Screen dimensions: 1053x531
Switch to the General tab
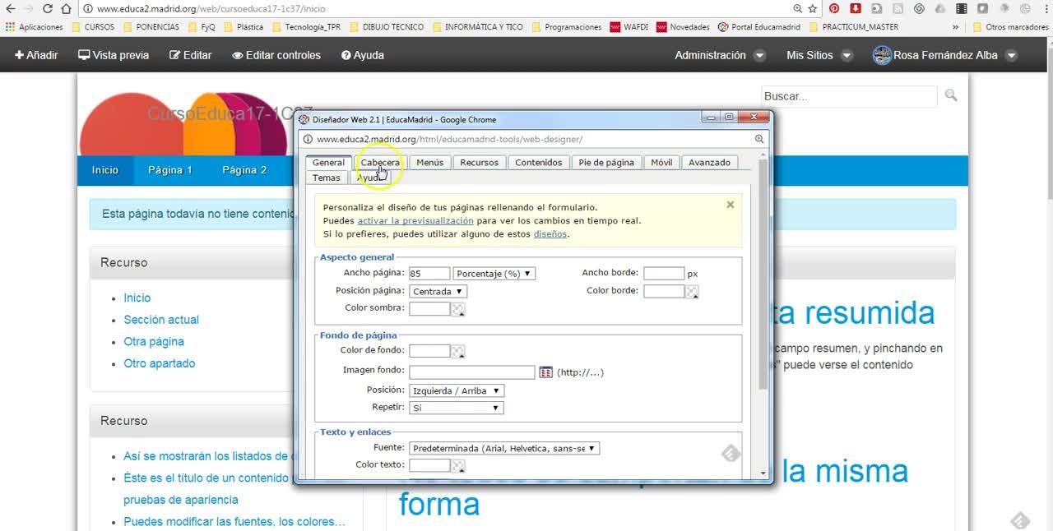tap(328, 163)
